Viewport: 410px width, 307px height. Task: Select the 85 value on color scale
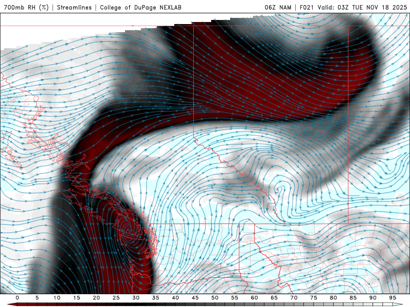(353, 298)
